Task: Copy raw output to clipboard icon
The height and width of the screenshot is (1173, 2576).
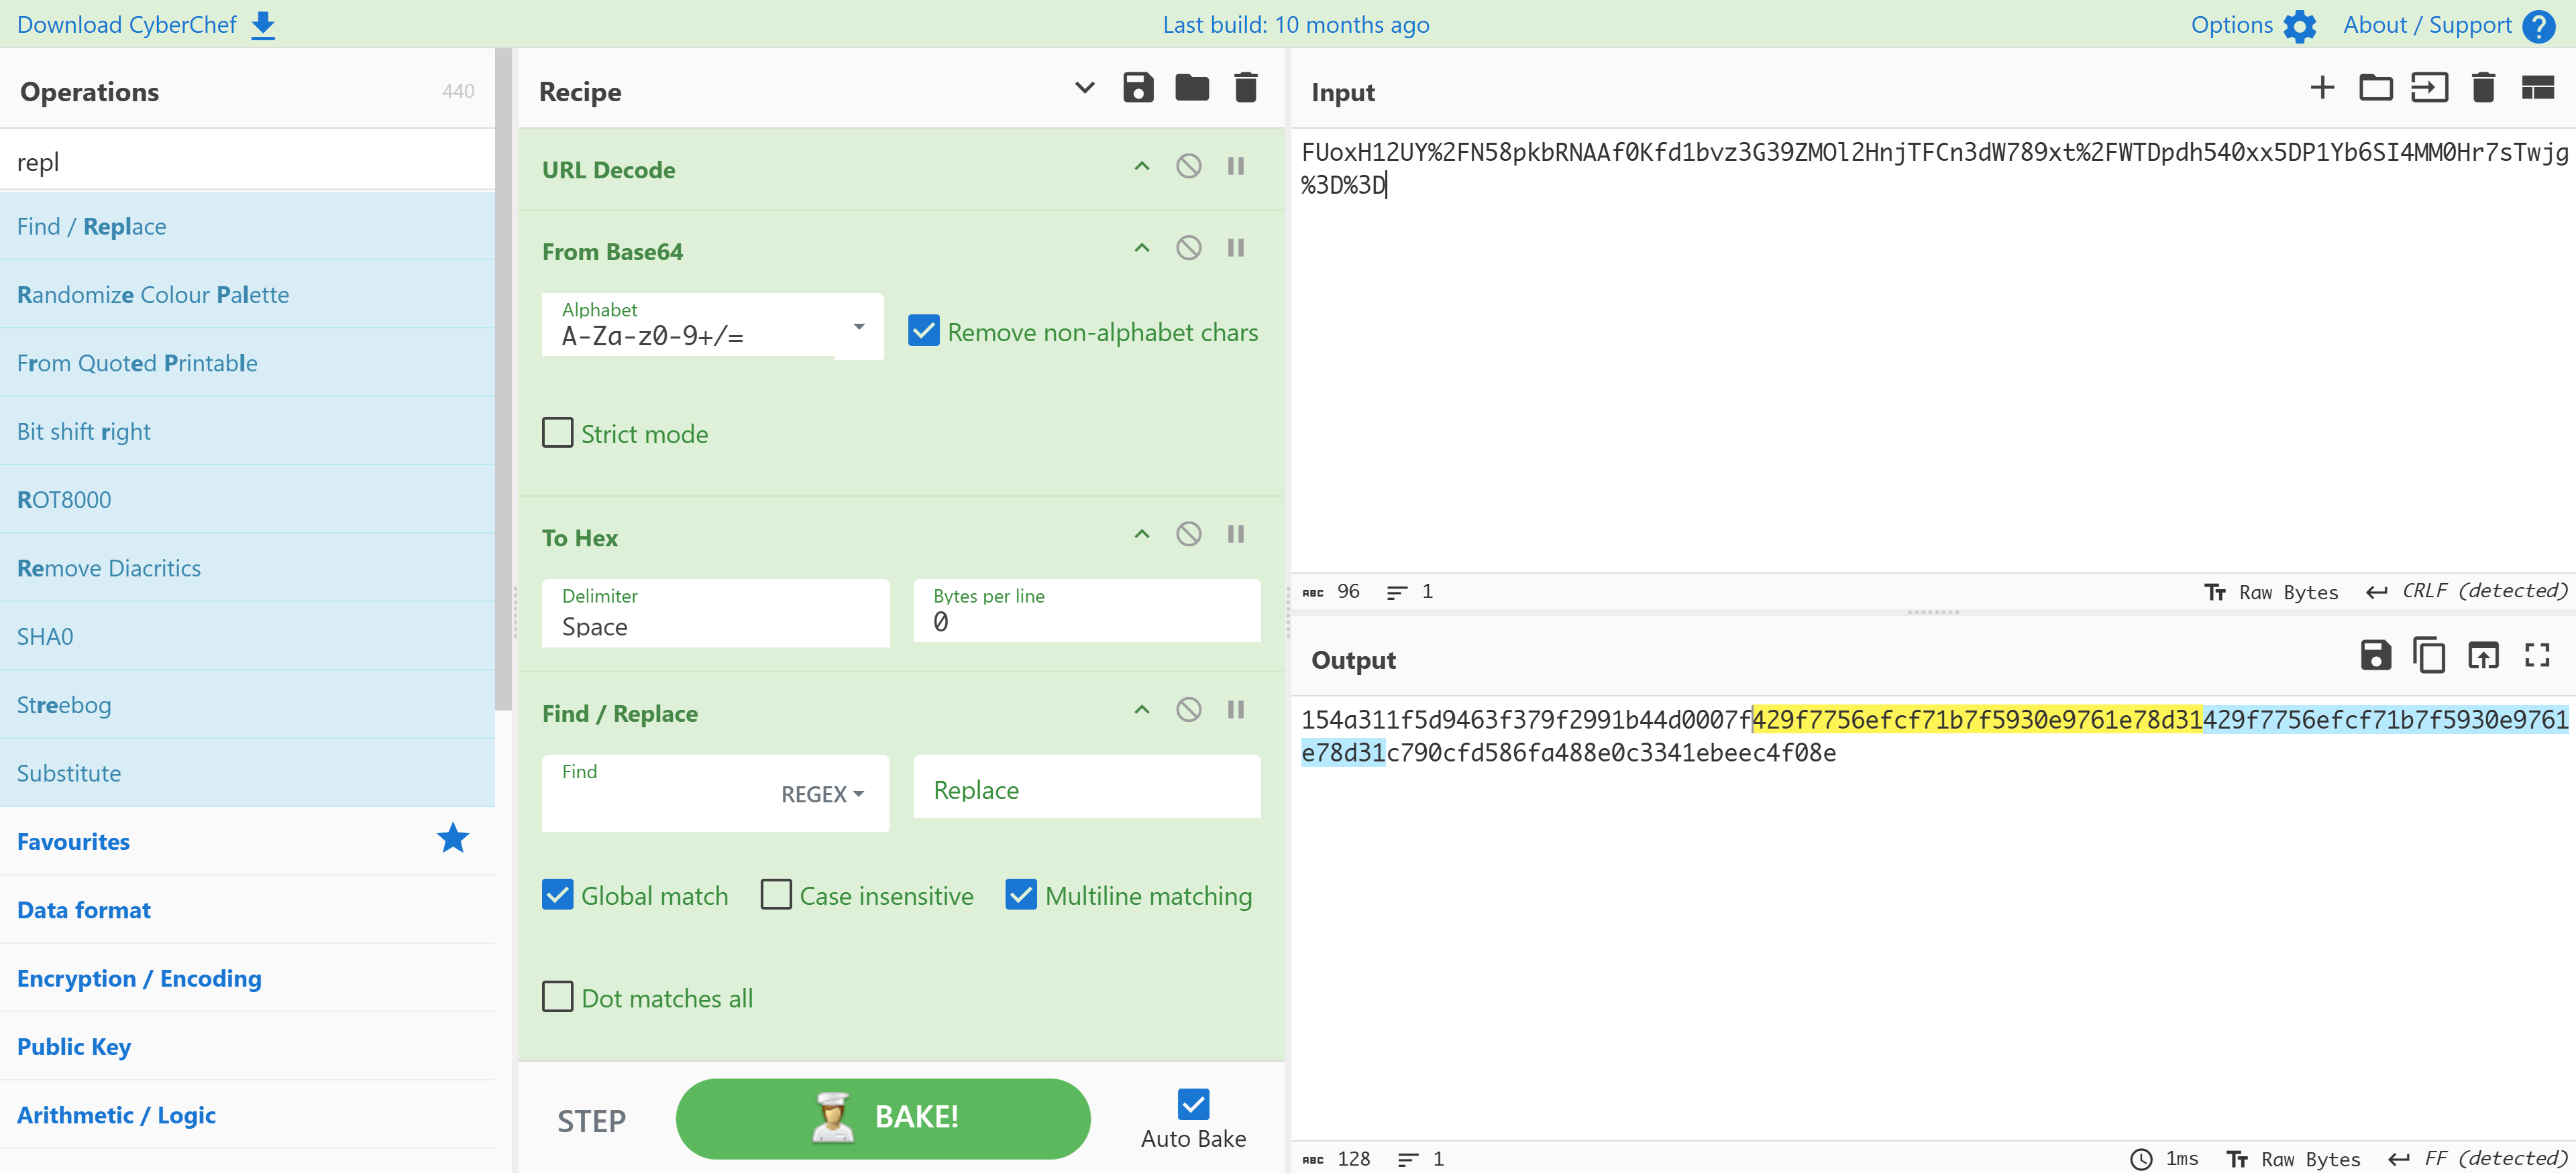Action: pyautogui.click(x=2429, y=656)
